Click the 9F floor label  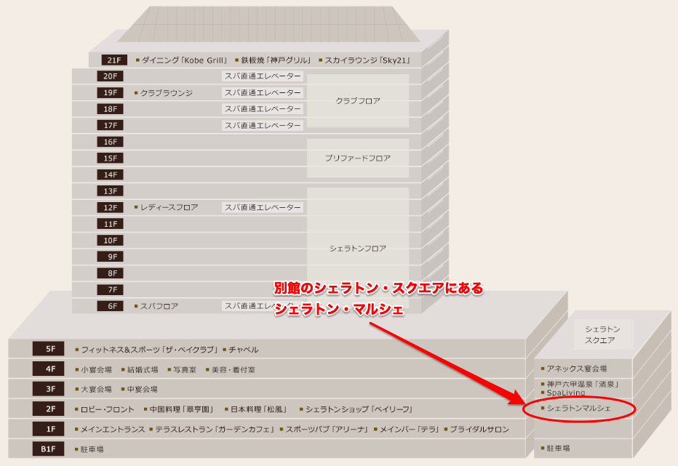click(111, 257)
